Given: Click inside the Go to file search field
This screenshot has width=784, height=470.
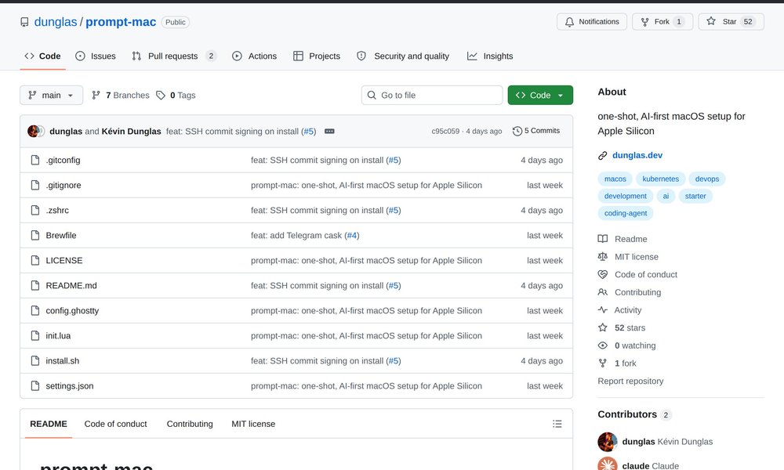Looking at the screenshot, I should [x=432, y=95].
